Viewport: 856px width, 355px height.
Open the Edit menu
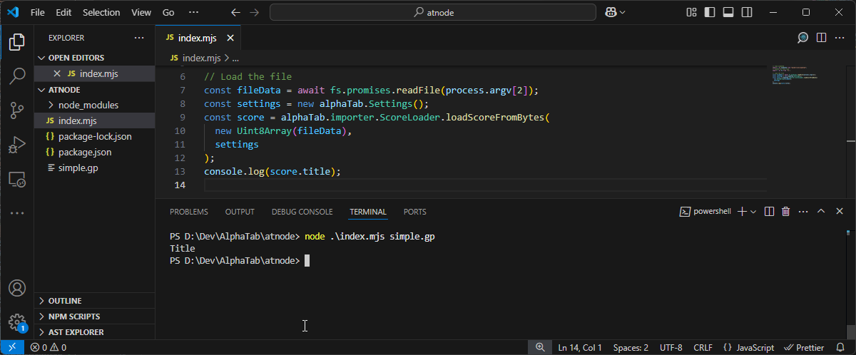63,12
